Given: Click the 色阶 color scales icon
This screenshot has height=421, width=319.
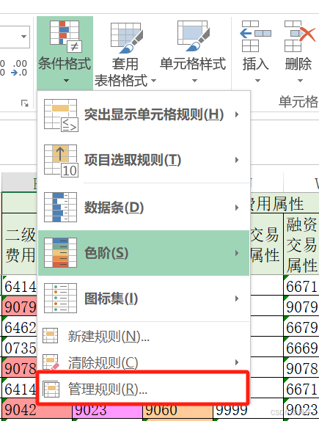Looking at the screenshot, I should tap(60, 252).
